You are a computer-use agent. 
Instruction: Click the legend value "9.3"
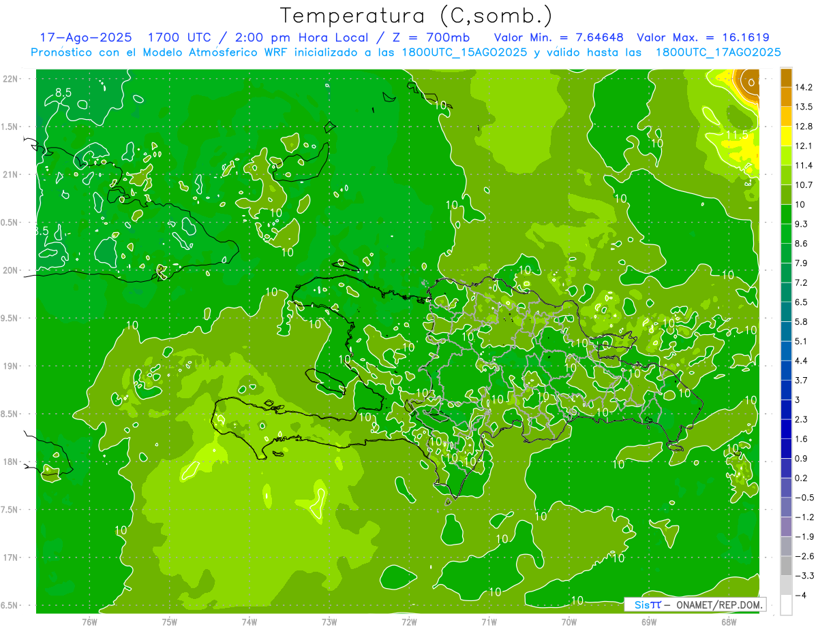tap(801, 223)
